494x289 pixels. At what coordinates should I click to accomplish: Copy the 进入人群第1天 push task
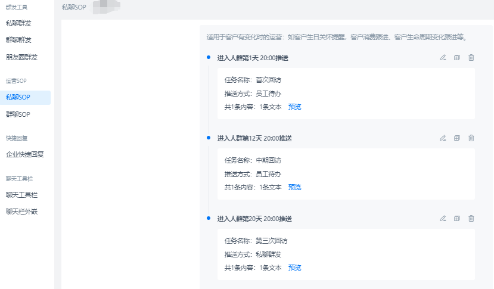pos(457,58)
